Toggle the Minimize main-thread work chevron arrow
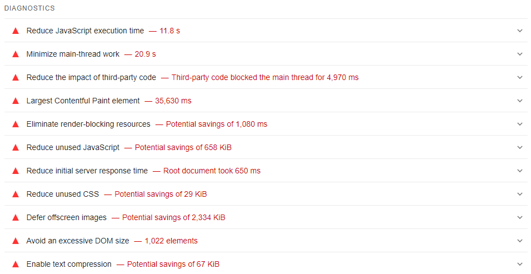Screen dimensions: 531x274 (x=520, y=54)
